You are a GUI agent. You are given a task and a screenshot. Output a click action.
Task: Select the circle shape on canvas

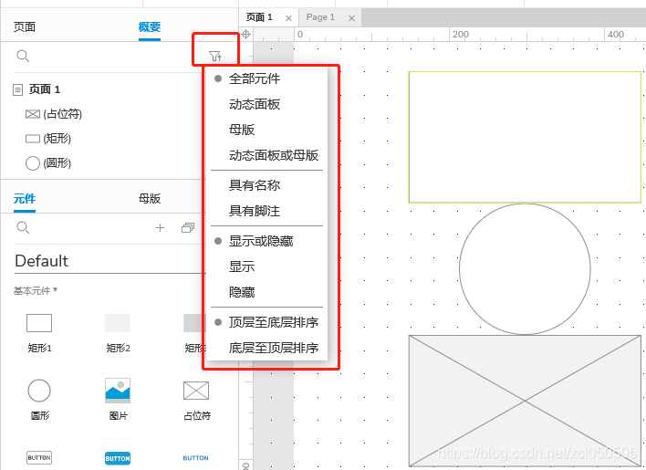[525, 269]
